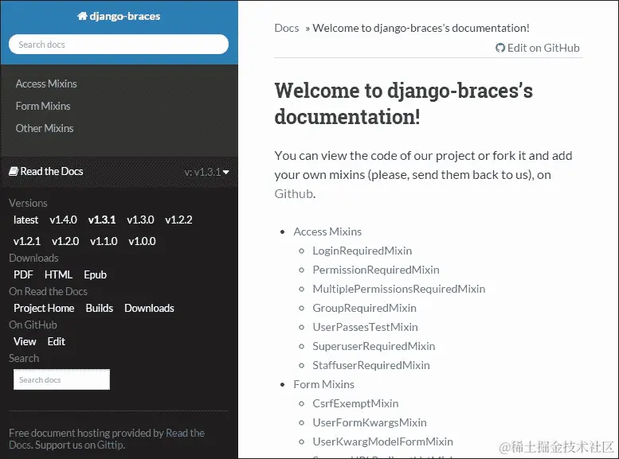Open UserFormKwargsMixin entry
This screenshot has height=459, width=619.
point(370,422)
